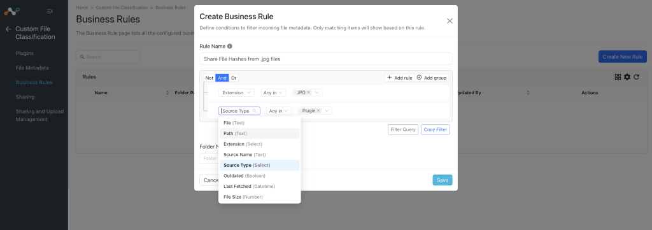Open Sharing in sidebar
Viewport: 652px width, 230px height.
click(25, 97)
